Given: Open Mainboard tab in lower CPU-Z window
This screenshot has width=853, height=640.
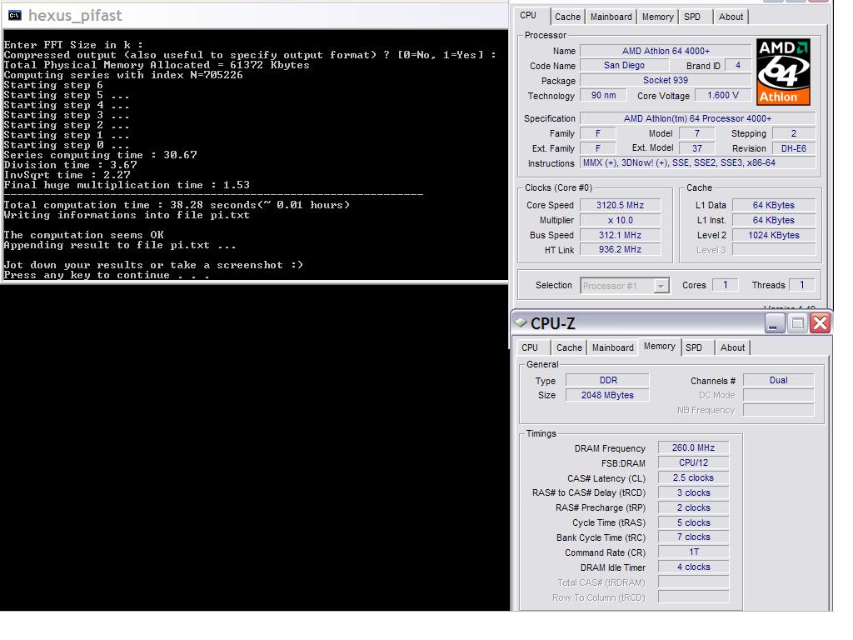Looking at the screenshot, I should coord(612,347).
